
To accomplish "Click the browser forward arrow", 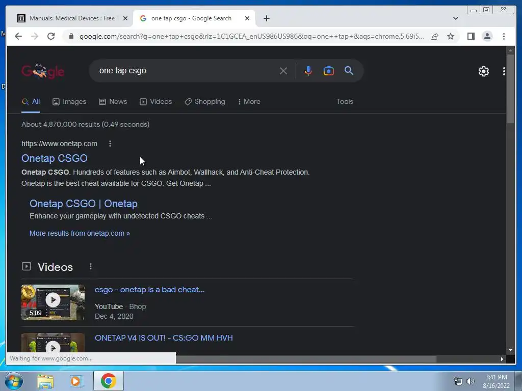I will pos(35,36).
